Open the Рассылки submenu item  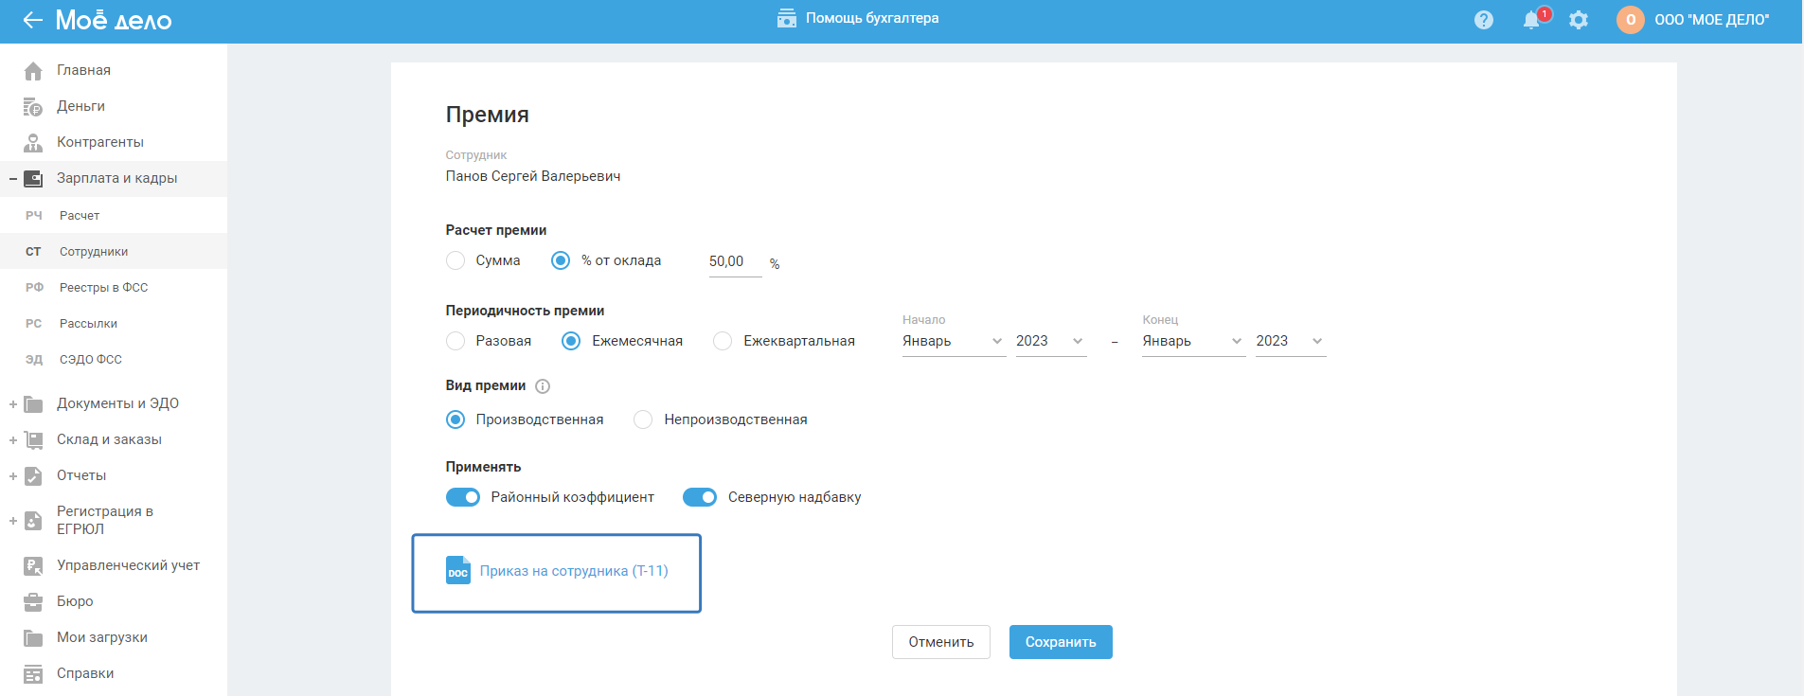coord(114,324)
